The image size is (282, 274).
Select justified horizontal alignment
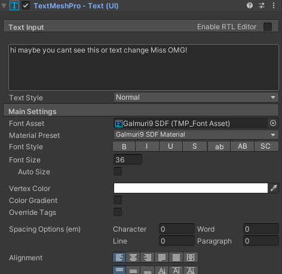(162, 257)
